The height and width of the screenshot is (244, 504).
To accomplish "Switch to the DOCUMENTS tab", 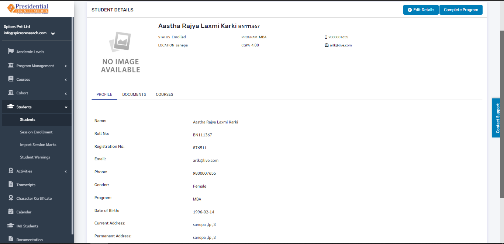I will (x=134, y=94).
